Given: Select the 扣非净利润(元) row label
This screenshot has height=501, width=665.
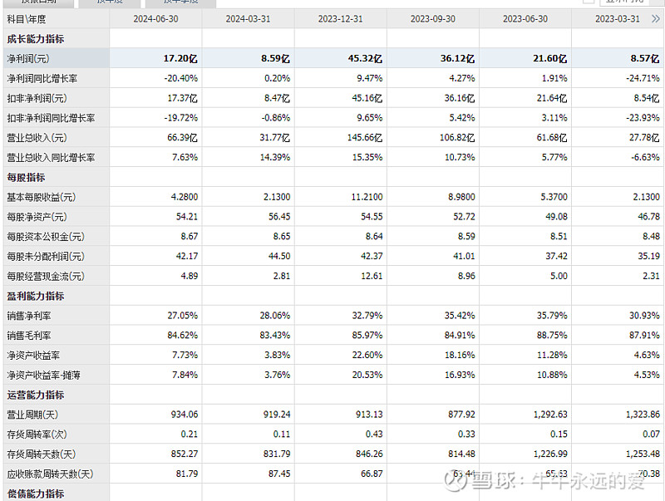Looking at the screenshot, I should click(x=37, y=98).
